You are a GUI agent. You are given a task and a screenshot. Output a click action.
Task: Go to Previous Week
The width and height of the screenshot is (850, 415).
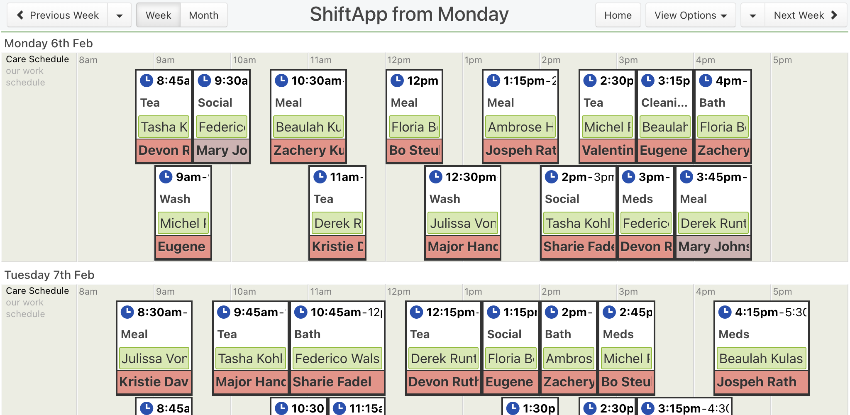(58, 15)
